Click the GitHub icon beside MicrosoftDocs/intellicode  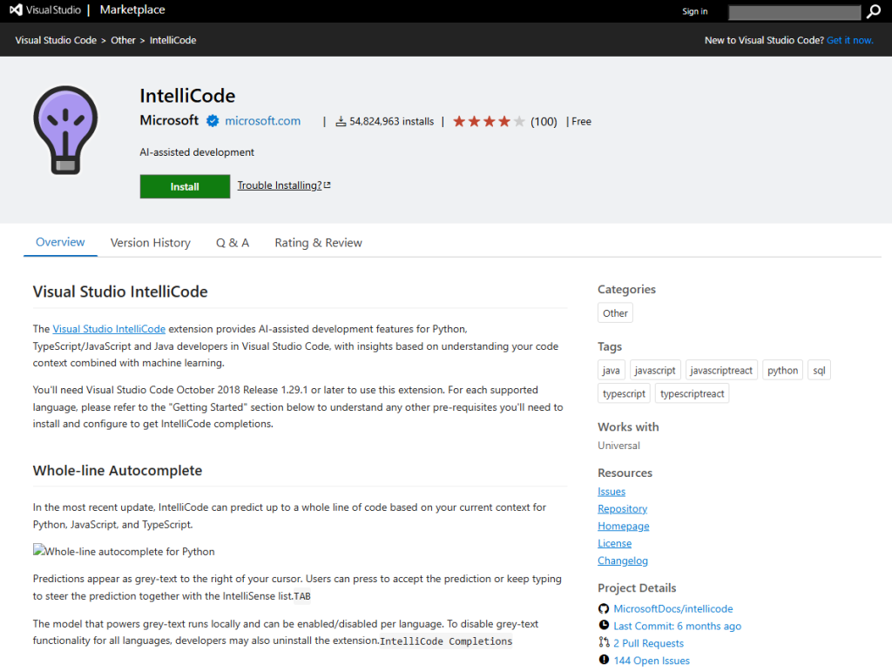coord(604,608)
